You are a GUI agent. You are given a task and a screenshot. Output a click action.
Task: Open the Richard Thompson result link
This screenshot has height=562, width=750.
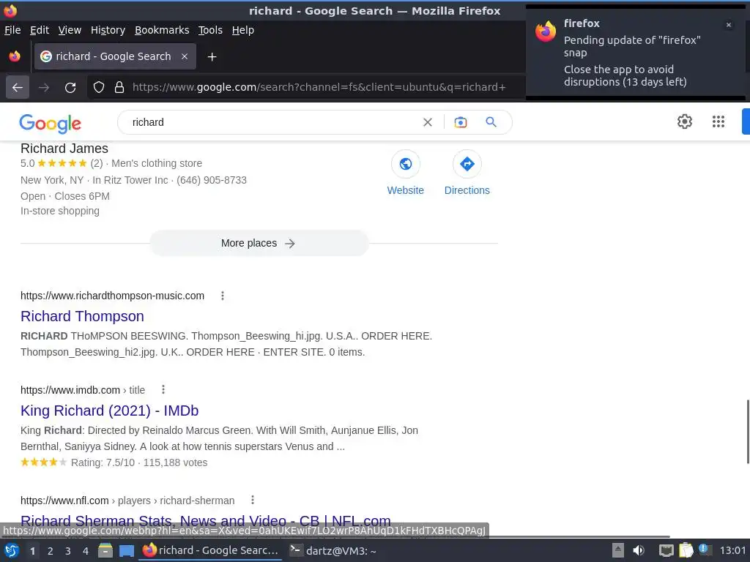click(82, 316)
